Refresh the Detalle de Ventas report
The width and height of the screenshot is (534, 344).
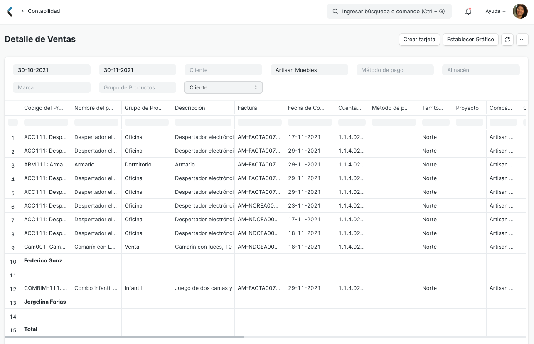pyautogui.click(x=507, y=40)
